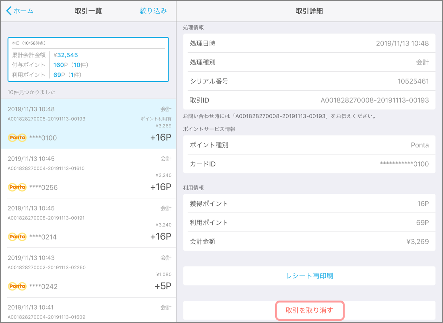Viewport: 443px width, 323px height.
Task: Click Ponta logo for card ****0100
Action: tap(17, 138)
